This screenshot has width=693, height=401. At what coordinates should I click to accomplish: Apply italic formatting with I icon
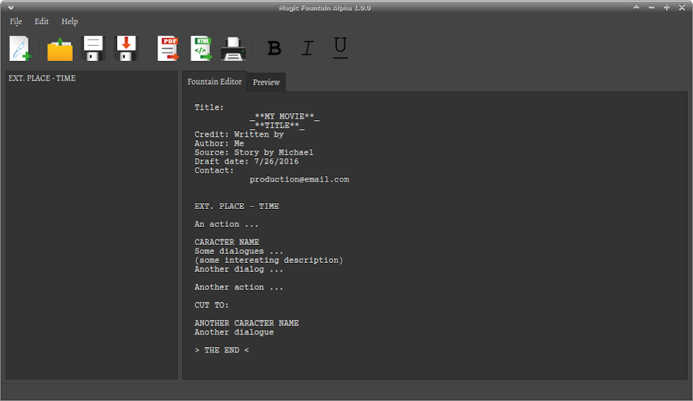tap(308, 48)
